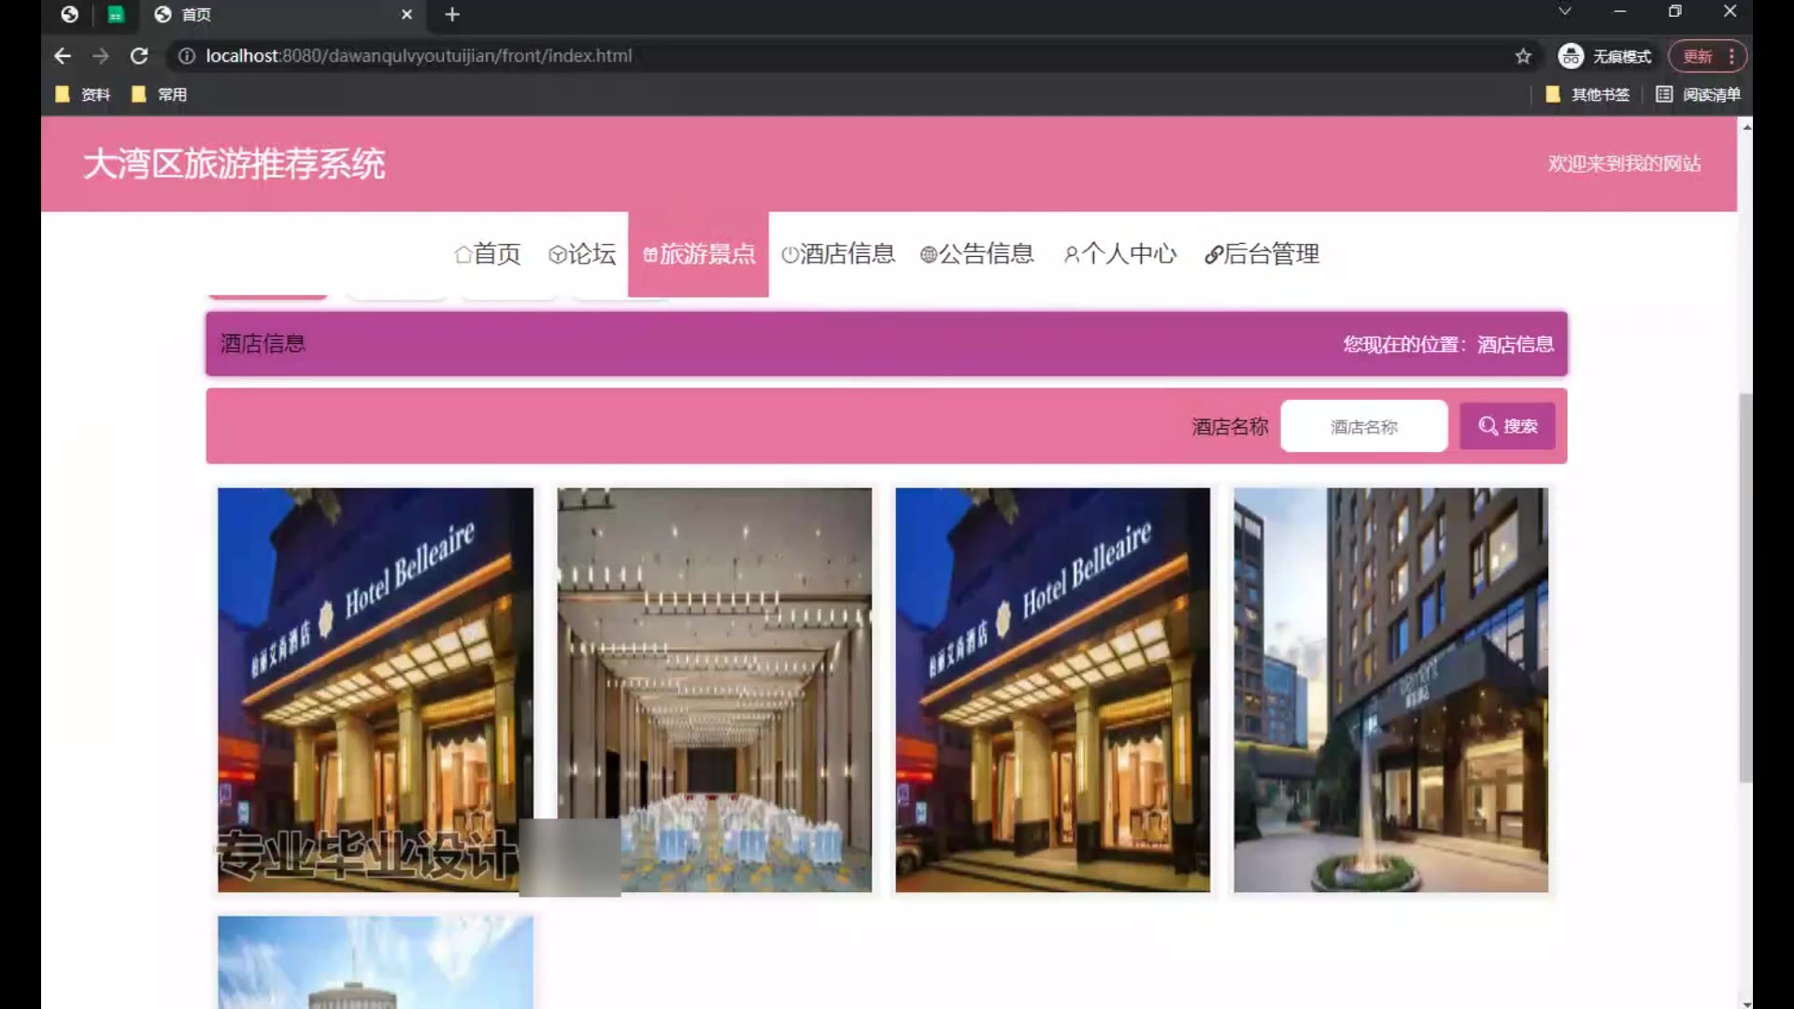Go to 首页 navigation item
Viewport: 1794px width, 1009px height.
(x=487, y=254)
